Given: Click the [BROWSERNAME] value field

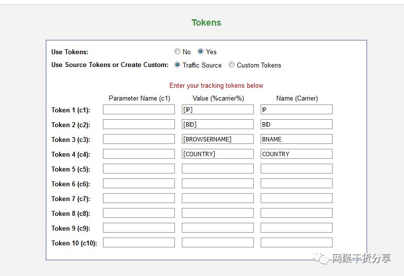Looking at the screenshot, I should click(x=218, y=139).
